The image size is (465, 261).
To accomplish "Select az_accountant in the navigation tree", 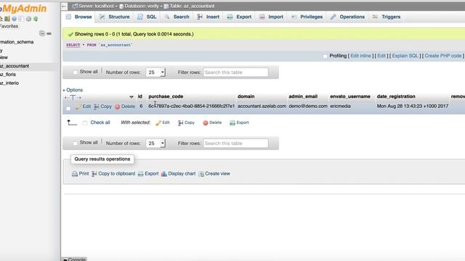I will point(15,66).
